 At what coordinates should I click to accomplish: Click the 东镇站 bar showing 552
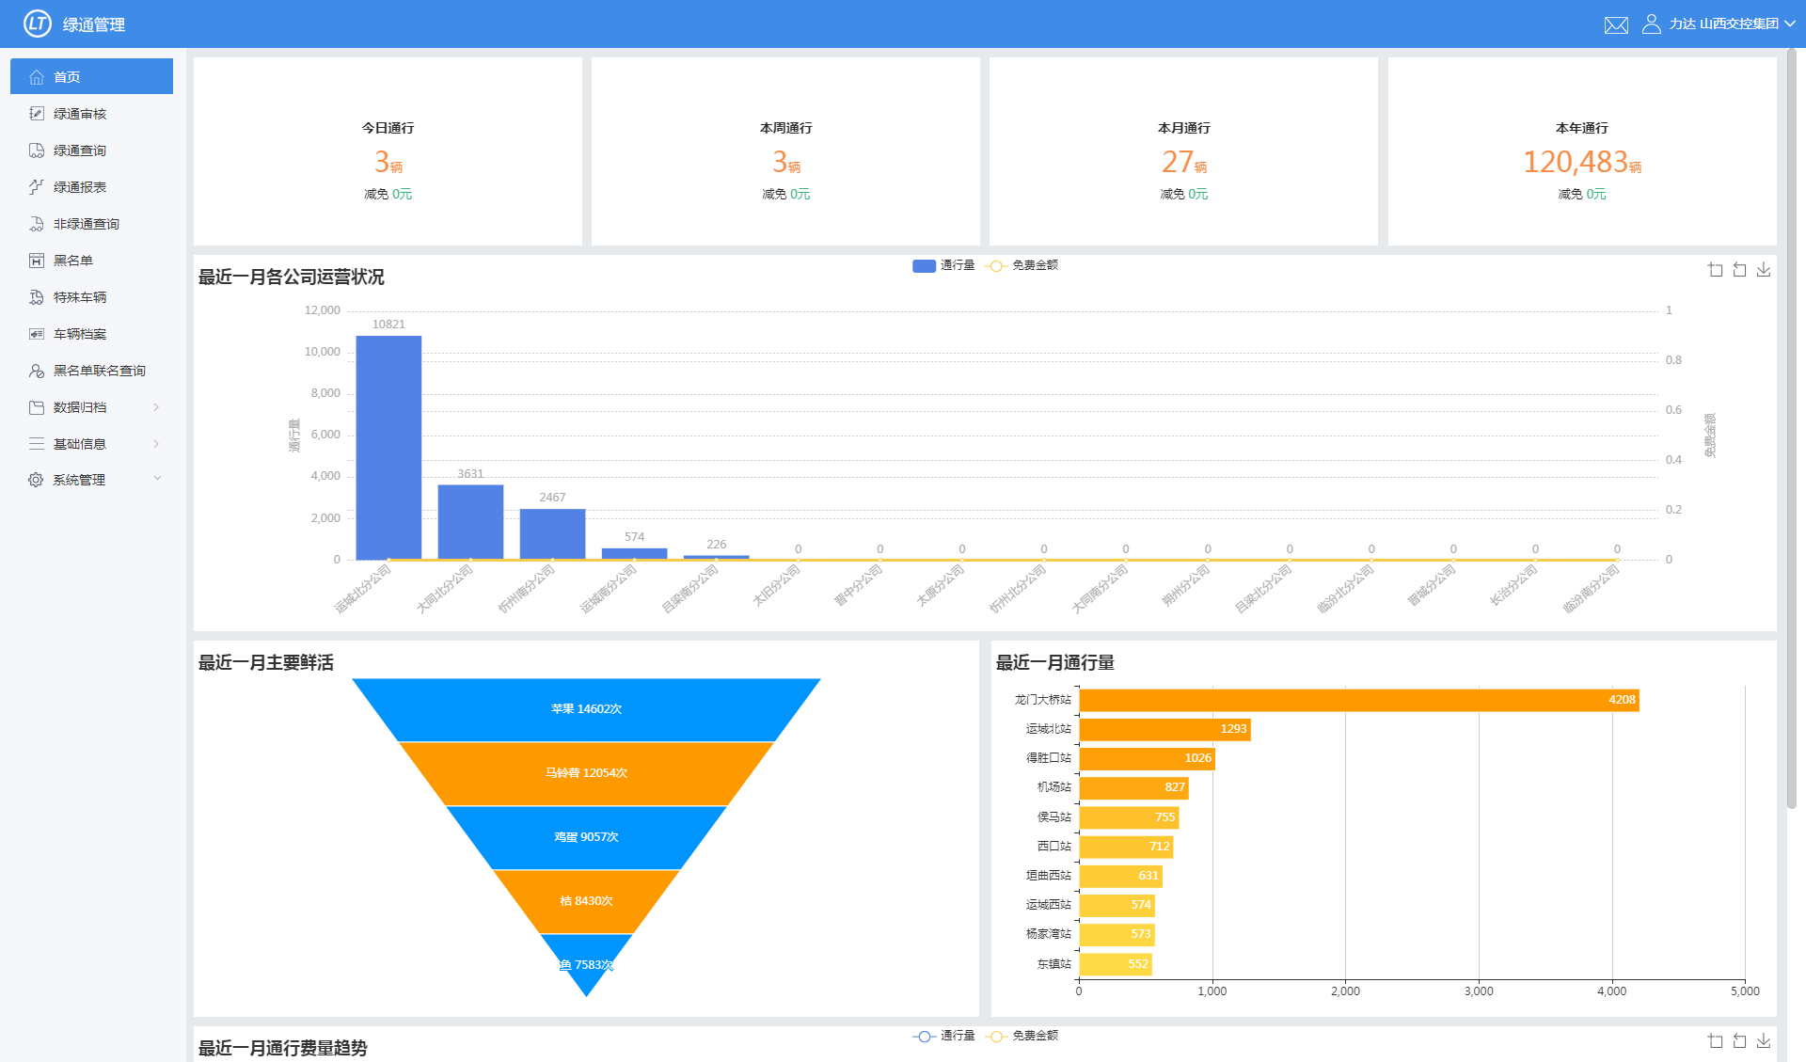click(x=1116, y=964)
